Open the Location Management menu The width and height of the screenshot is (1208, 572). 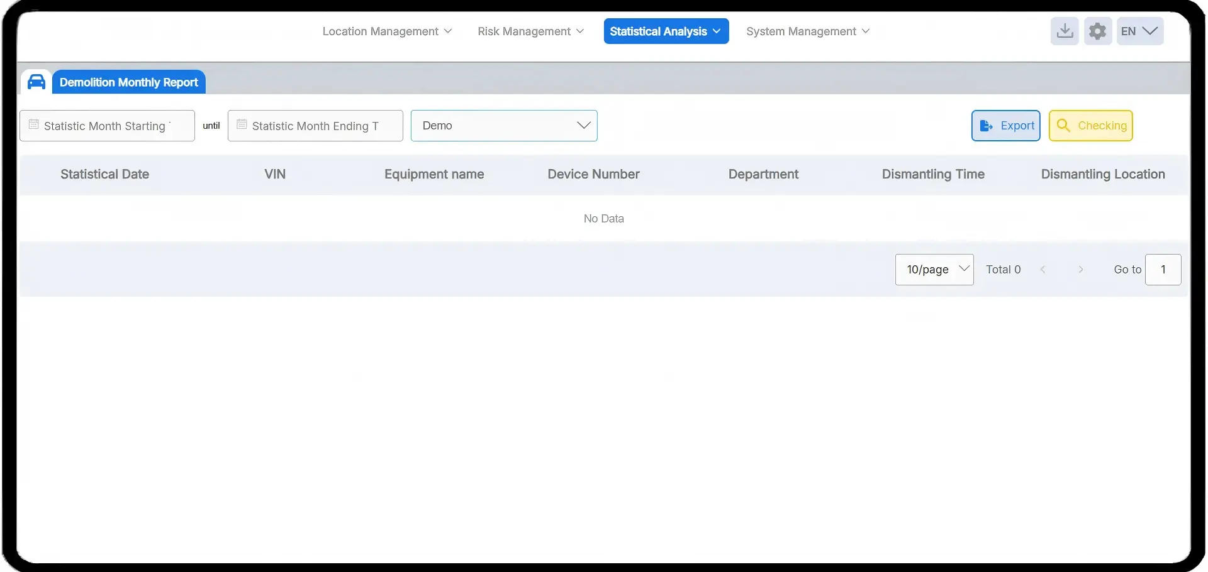point(386,31)
